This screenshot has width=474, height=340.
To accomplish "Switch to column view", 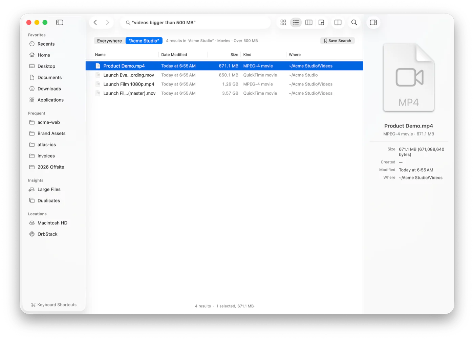I will click(309, 22).
